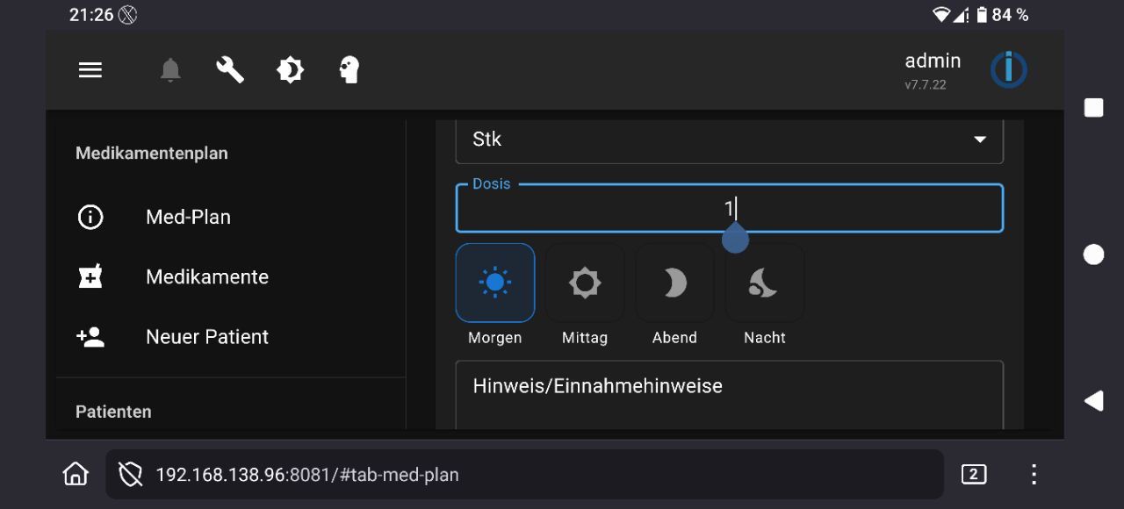Toggle the brightness theme icon
This screenshot has width=1124, height=509.
(x=290, y=70)
